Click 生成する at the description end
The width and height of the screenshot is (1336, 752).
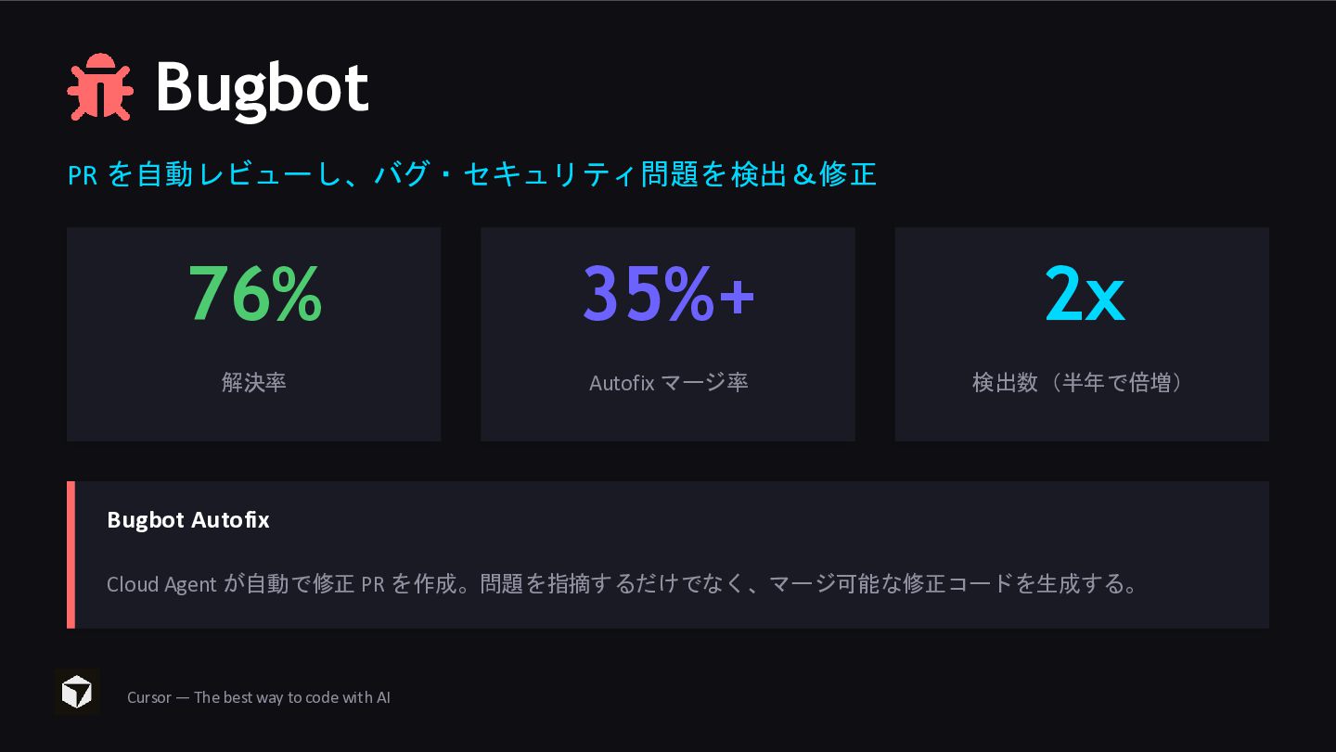[x=1077, y=584]
